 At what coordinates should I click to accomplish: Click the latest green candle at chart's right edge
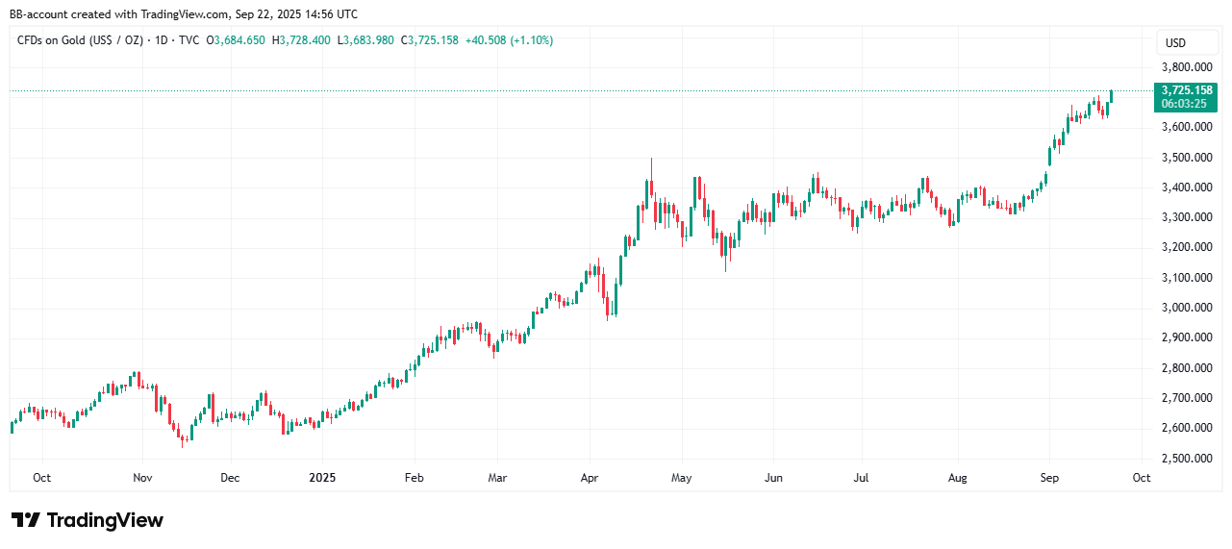[1112, 96]
